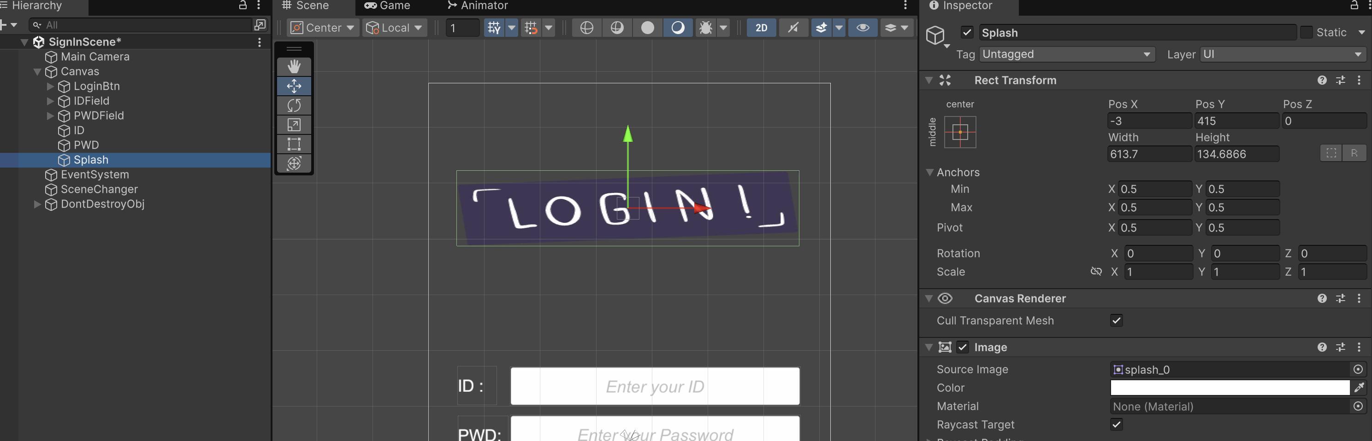Toggle 2D view mode

pyautogui.click(x=761, y=28)
